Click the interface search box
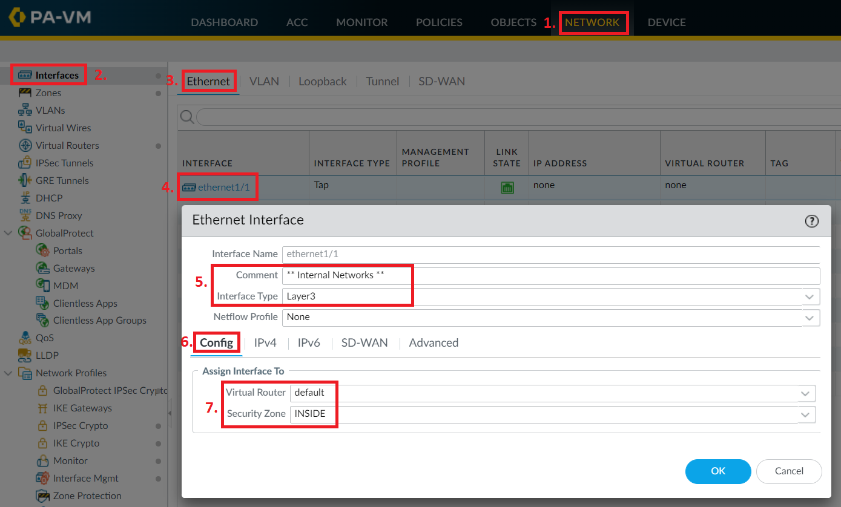Image resolution: width=841 pixels, height=507 pixels. click(x=518, y=117)
